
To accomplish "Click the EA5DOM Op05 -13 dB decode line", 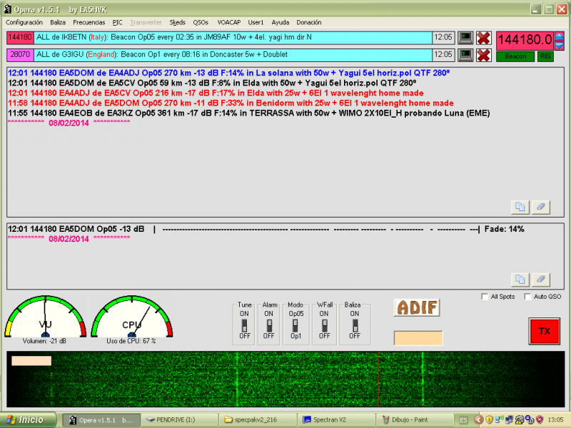I will pos(266,229).
